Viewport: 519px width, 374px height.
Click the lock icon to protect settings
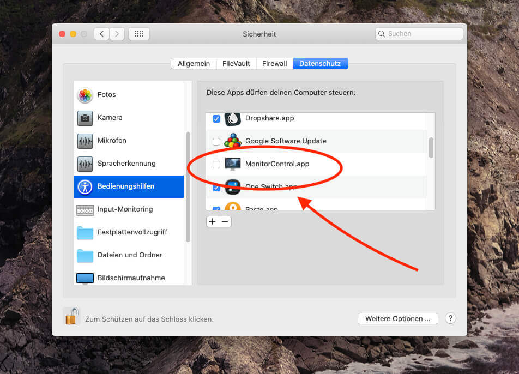click(71, 316)
